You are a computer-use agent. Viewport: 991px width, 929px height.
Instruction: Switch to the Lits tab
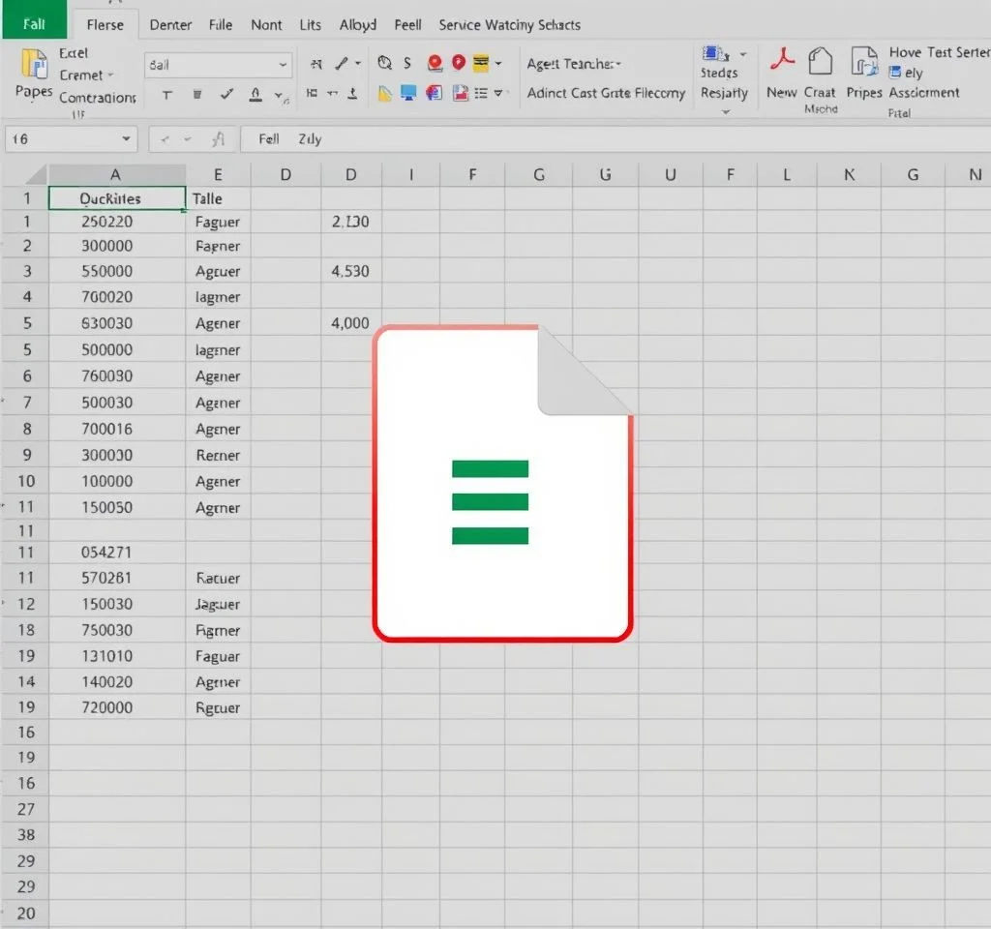311,24
